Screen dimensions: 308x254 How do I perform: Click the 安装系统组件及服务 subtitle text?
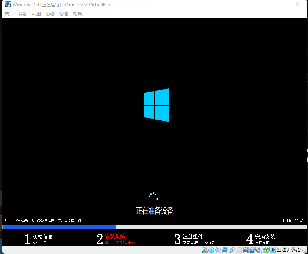pyautogui.click(x=199, y=243)
